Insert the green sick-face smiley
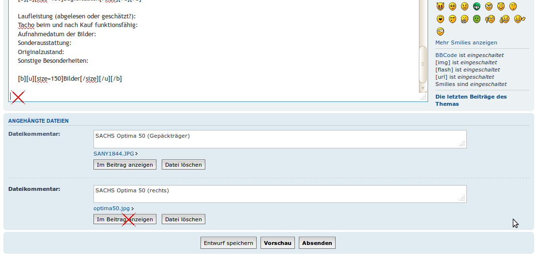The width and height of the screenshot is (538, 258). click(477, 19)
